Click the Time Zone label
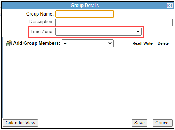The width and height of the screenshot is (175, 130). point(42,31)
